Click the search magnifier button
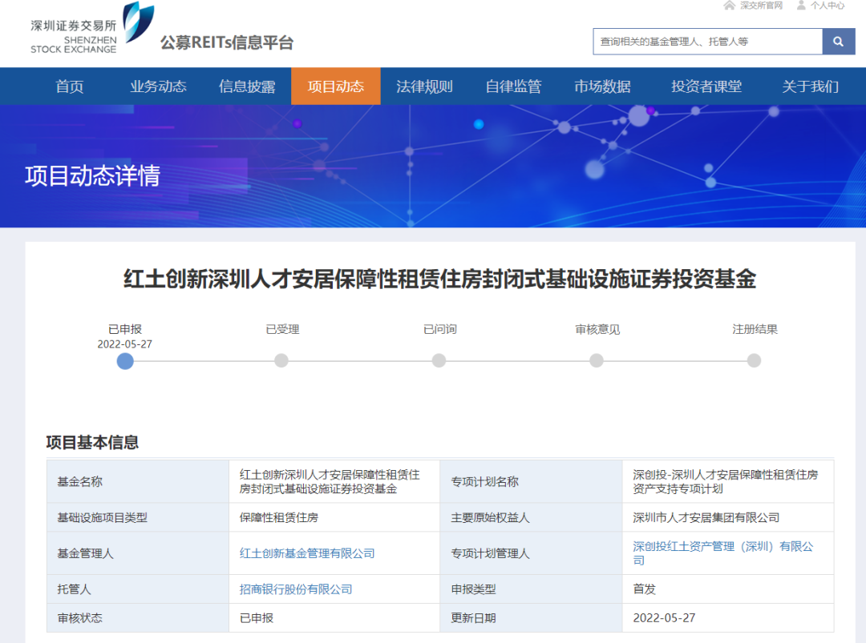 [x=839, y=42]
